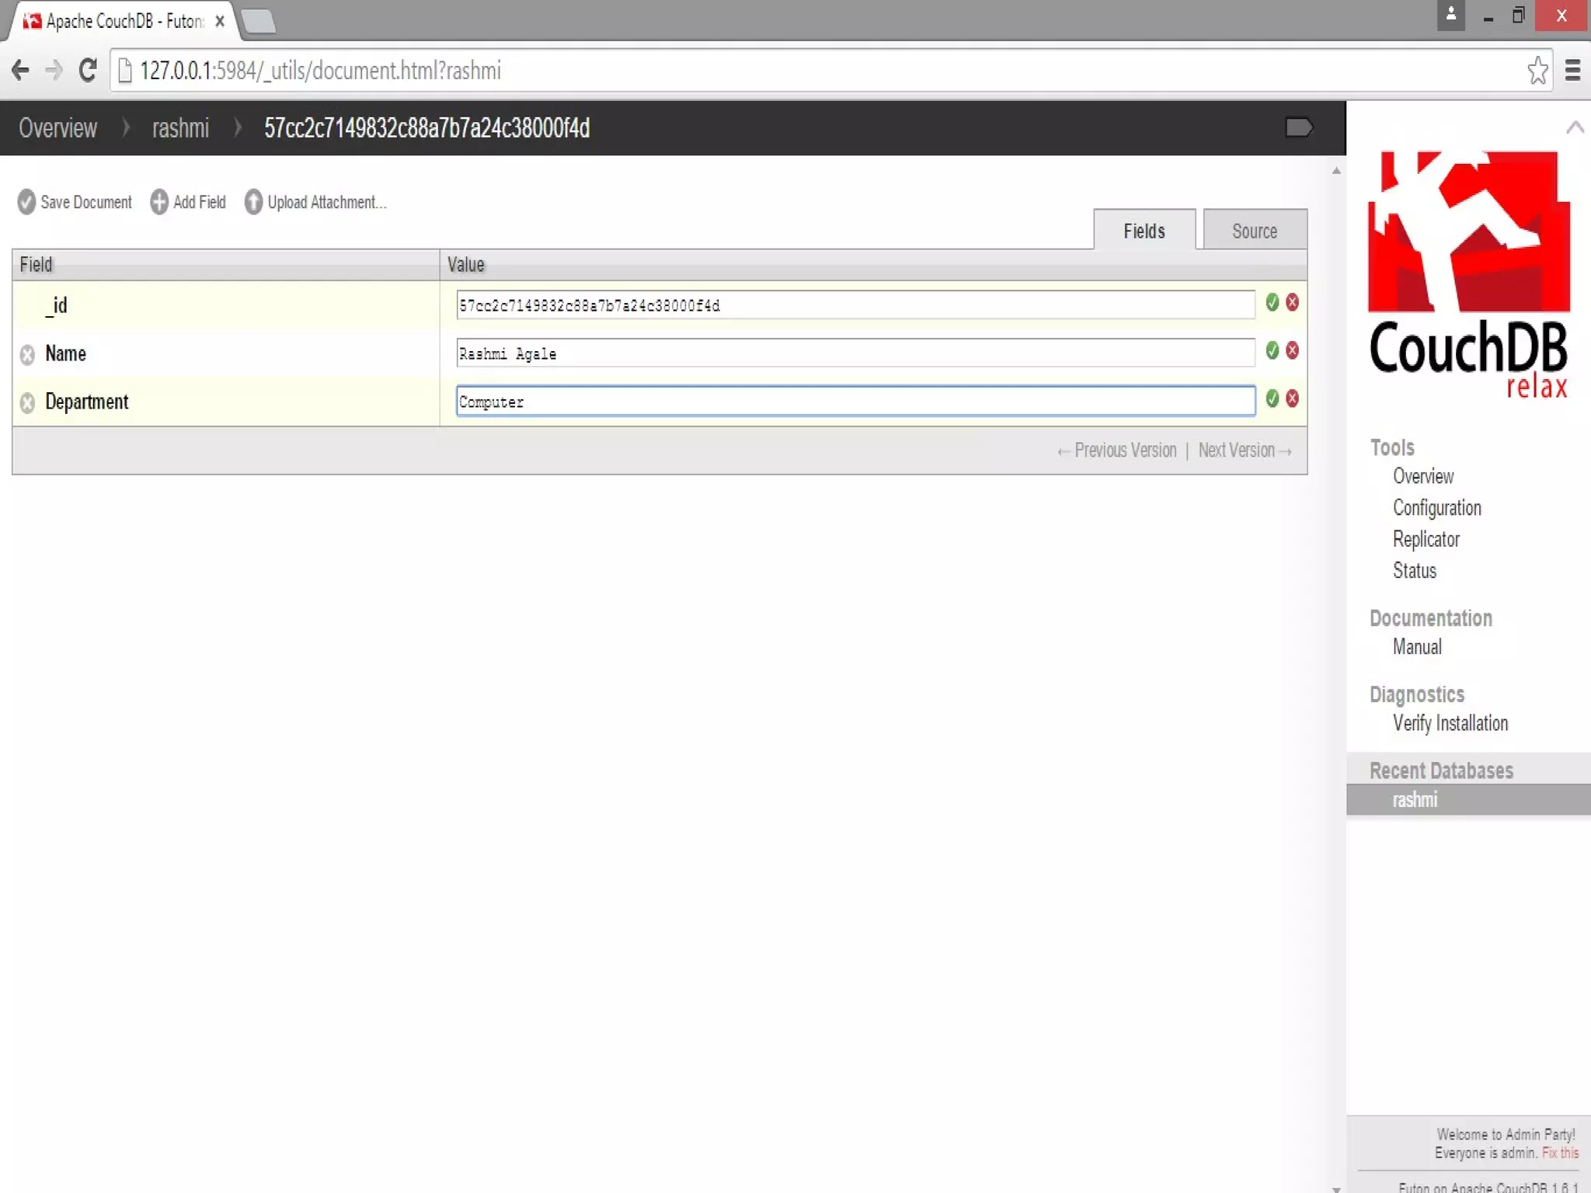The height and width of the screenshot is (1193, 1591).
Task: Cancel the Department edit with red X
Action: coord(1292,399)
